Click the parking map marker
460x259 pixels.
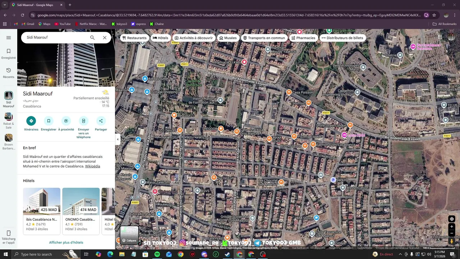[x=333, y=180]
